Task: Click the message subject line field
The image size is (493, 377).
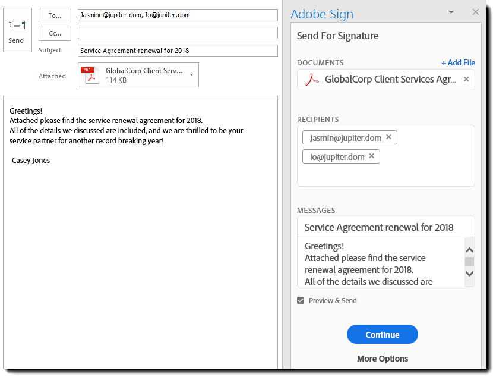Action: click(x=385, y=227)
